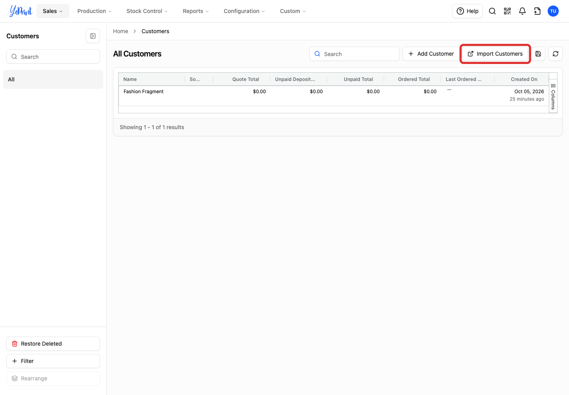This screenshot has height=395, width=569.
Task: Sort by Quote Total column
Action: [242, 79]
